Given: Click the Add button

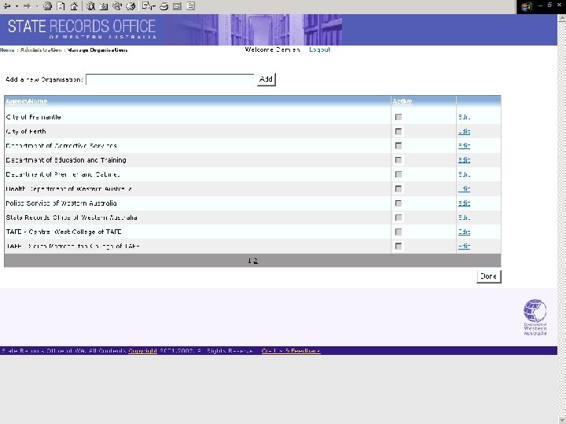Looking at the screenshot, I should (x=266, y=79).
